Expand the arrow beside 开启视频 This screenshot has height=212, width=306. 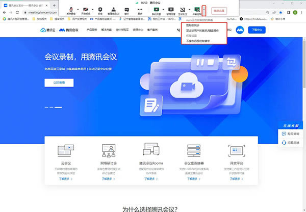pyautogui.click(x=92, y=9)
